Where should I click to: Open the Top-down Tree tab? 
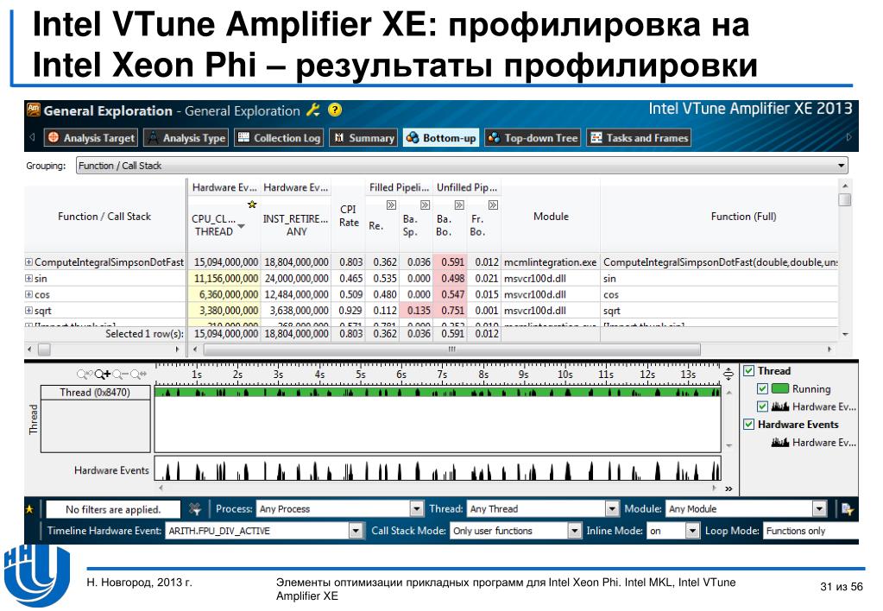(x=533, y=138)
